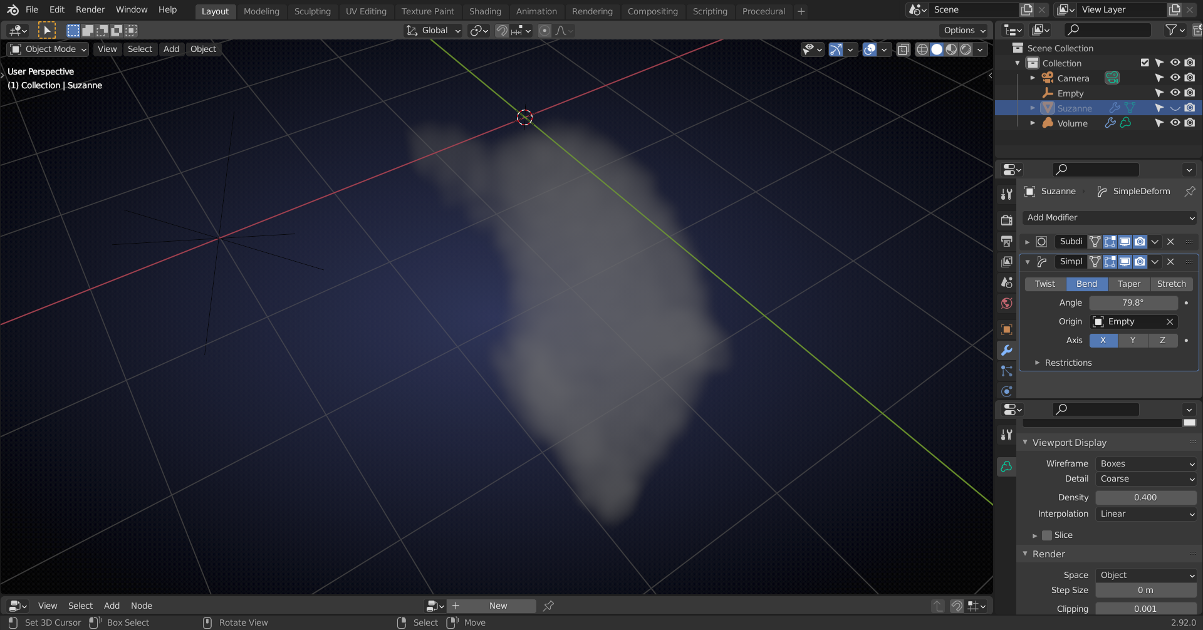
Task: Open the File menu
Action: pos(31,10)
